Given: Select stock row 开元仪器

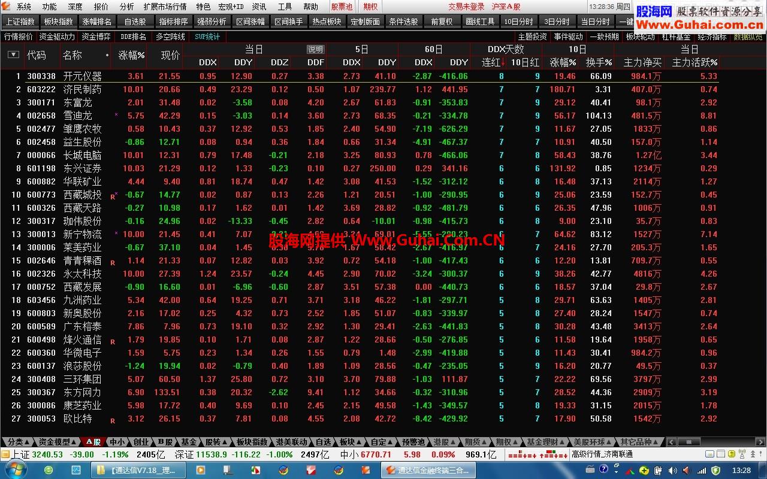Looking at the screenshot, I should point(360,76).
